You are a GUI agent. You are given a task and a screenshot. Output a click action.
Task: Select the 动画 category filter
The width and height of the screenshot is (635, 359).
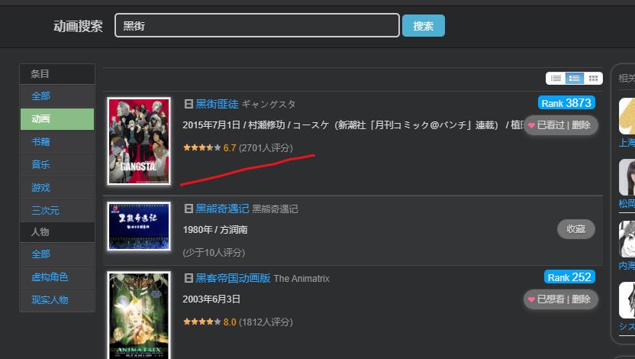57,119
